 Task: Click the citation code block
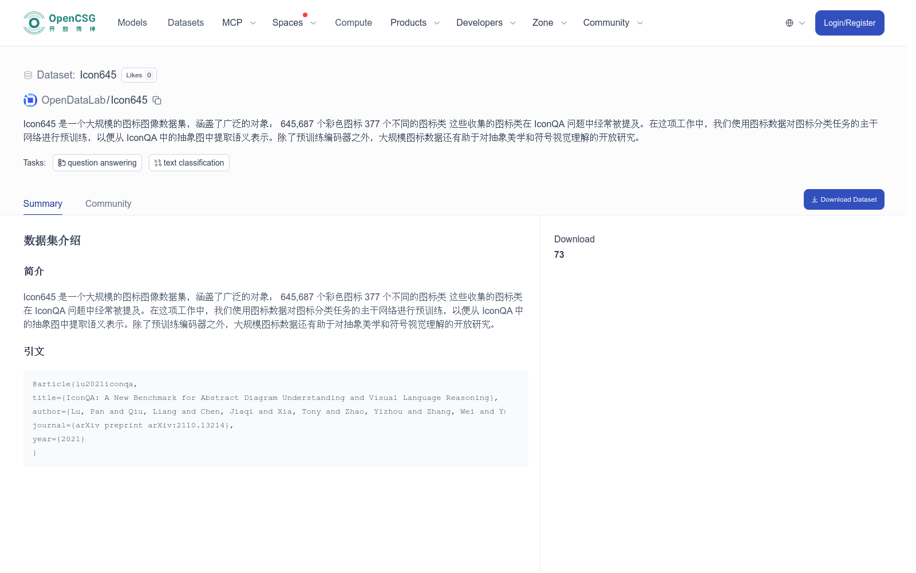tap(276, 419)
